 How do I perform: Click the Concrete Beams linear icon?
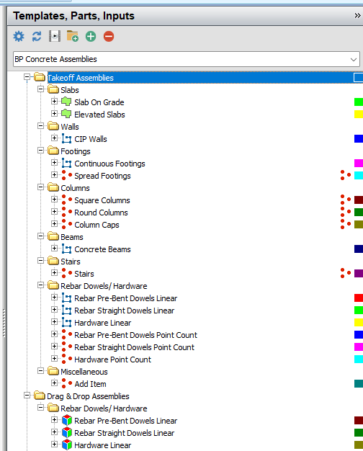click(x=66, y=249)
